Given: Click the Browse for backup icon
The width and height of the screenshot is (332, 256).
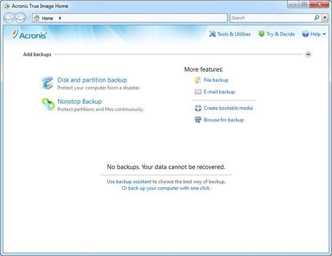Looking at the screenshot, I should pyautogui.click(x=198, y=120).
